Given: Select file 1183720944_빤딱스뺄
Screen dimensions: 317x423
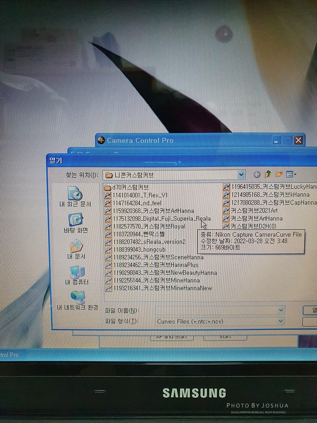Looking at the screenshot, I should tap(135, 234).
